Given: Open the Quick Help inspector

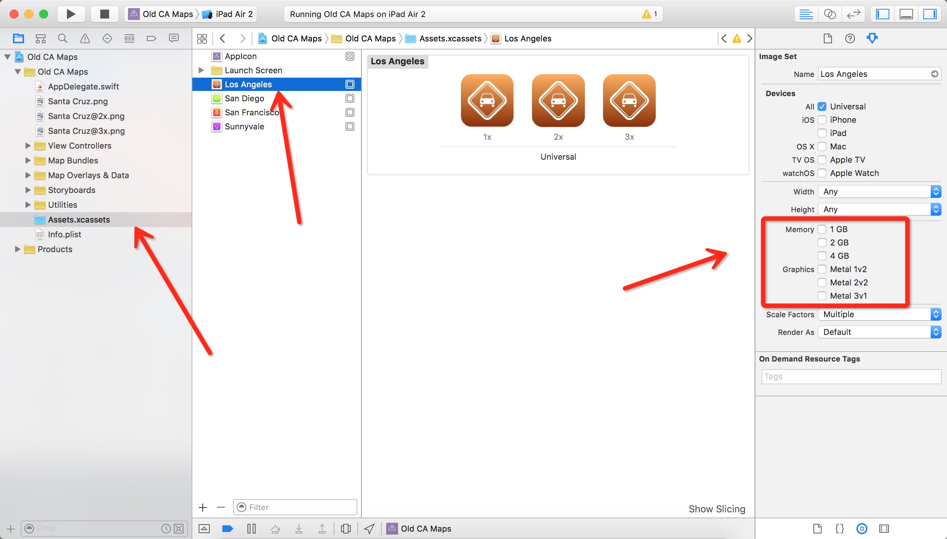Looking at the screenshot, I should (850, 38).
